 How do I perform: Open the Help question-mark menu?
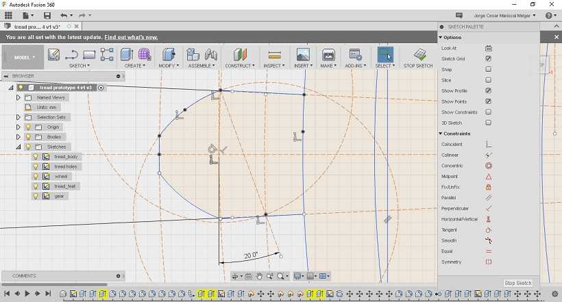click(549, 15)
